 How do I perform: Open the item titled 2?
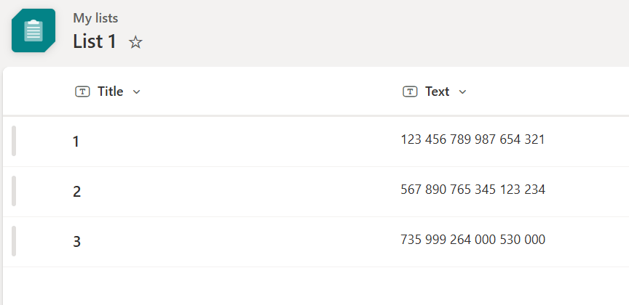click(76, 192)
